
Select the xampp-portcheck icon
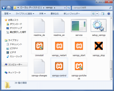pyautogui.click(x=79, y=66)
